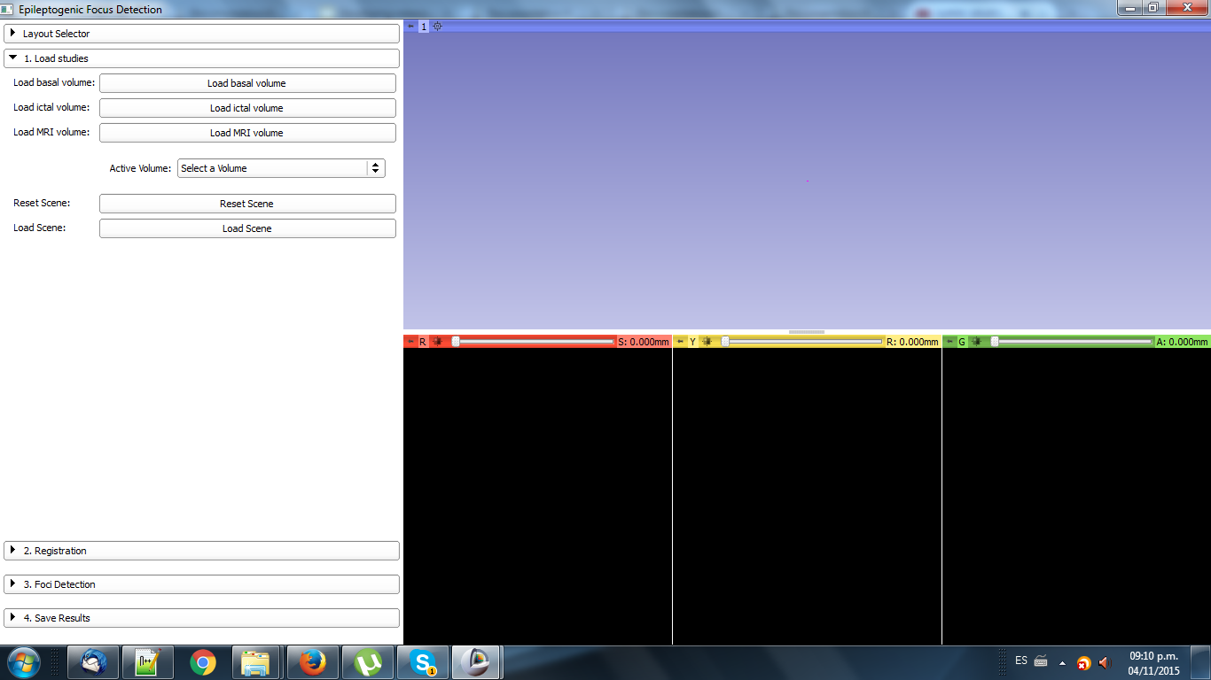Click the pin icon in the red slice bar
The width and height of the screenshot is (1211, 680).
point(410,342)
